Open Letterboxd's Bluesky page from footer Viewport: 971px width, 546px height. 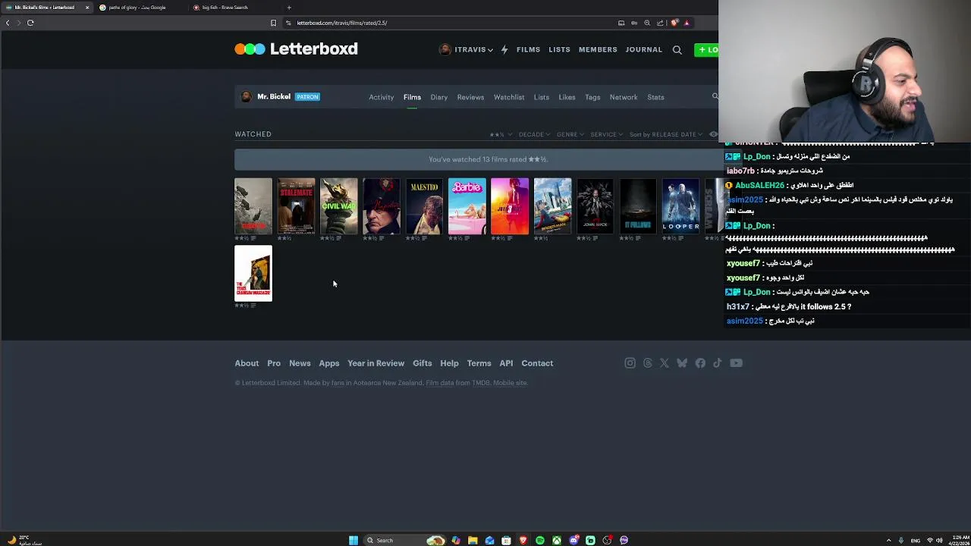tap(682, 363)
